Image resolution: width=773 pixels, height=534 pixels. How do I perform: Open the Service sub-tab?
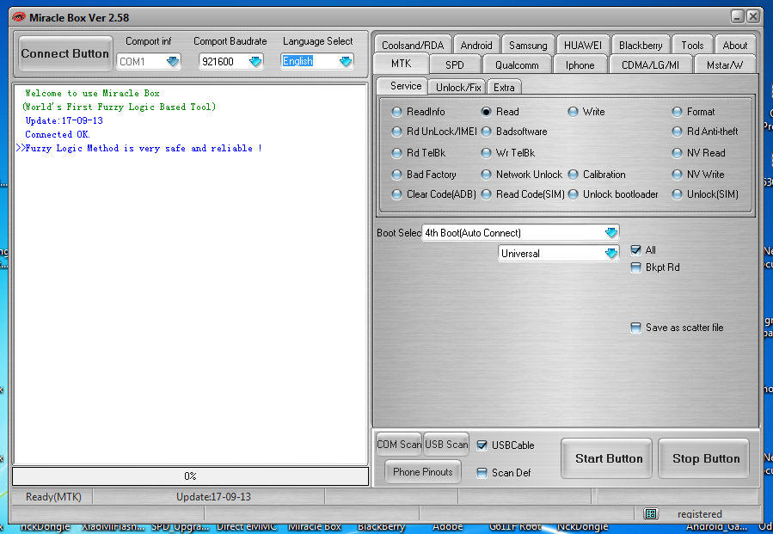click(x=402, y=86)
